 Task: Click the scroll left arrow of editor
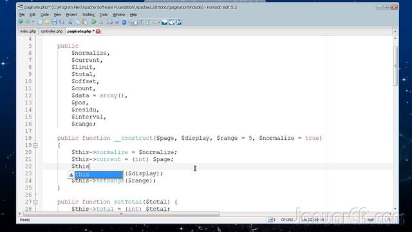click(x=19, y=214)
